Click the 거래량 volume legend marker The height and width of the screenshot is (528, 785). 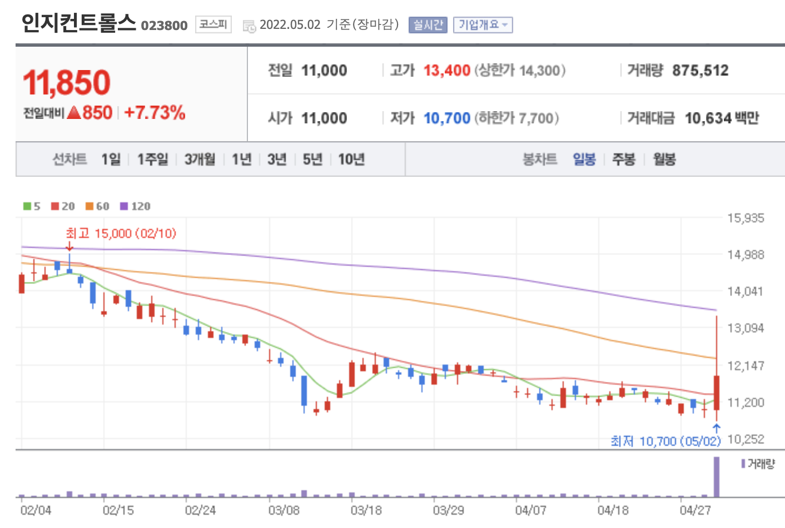click(x=758, y=464)
